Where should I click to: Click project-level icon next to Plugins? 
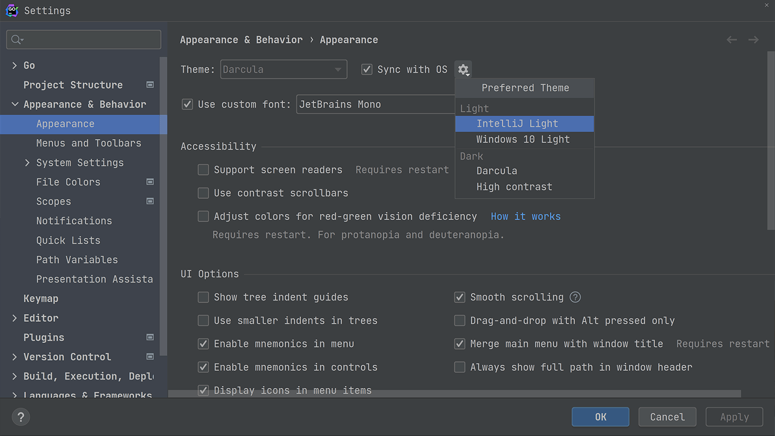point(150,337)
